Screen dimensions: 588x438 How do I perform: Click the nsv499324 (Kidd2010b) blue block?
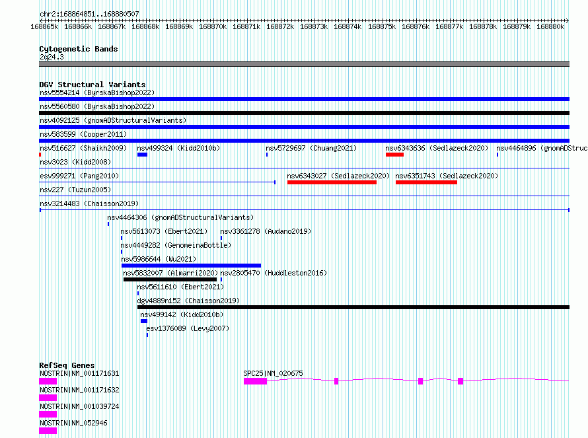coord(142,155)
